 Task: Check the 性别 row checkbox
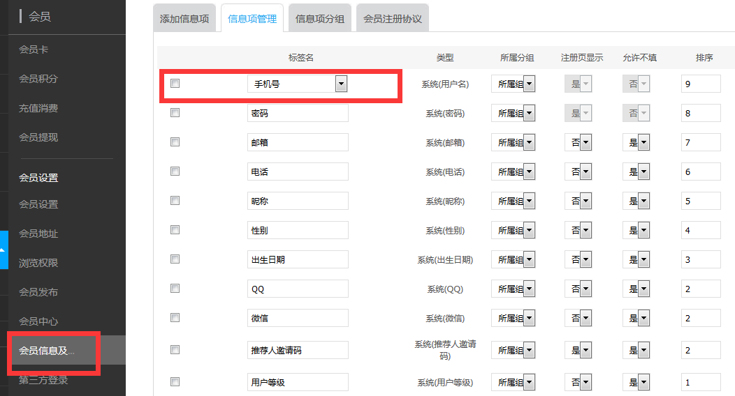(x=175, y=229)
